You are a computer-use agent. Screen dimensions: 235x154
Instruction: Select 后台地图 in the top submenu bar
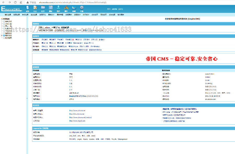(x=112, y=15)
